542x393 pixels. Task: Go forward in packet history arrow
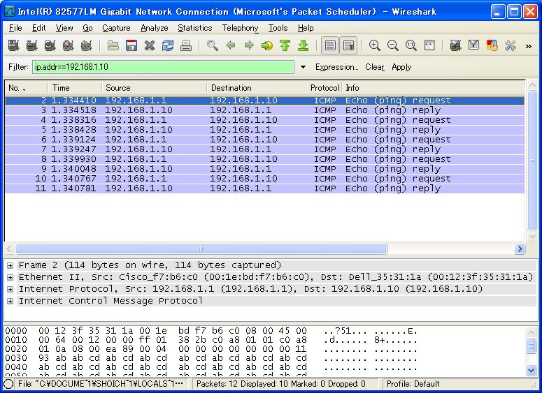point(249,45)
